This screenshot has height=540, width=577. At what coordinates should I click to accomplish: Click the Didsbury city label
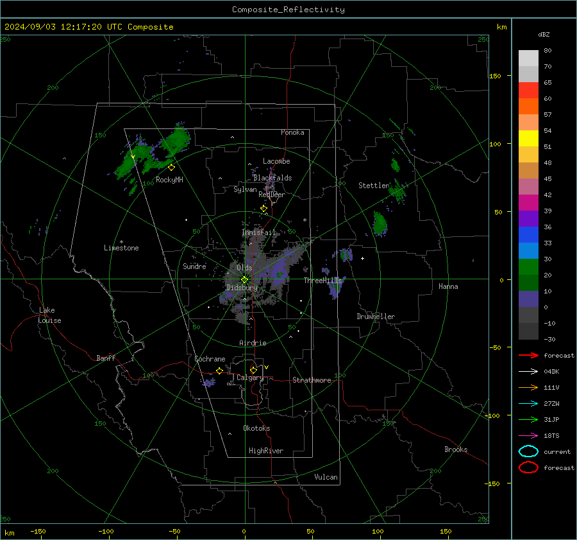coord(242,288)
